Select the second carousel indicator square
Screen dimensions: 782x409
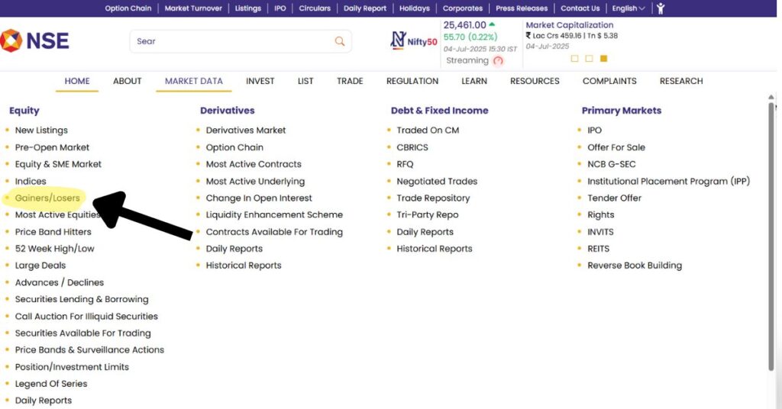point(589,59)
